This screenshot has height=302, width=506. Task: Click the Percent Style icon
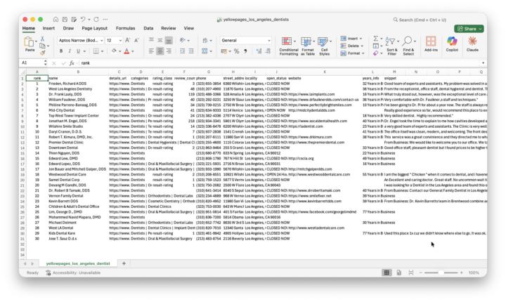pos(237,51)
